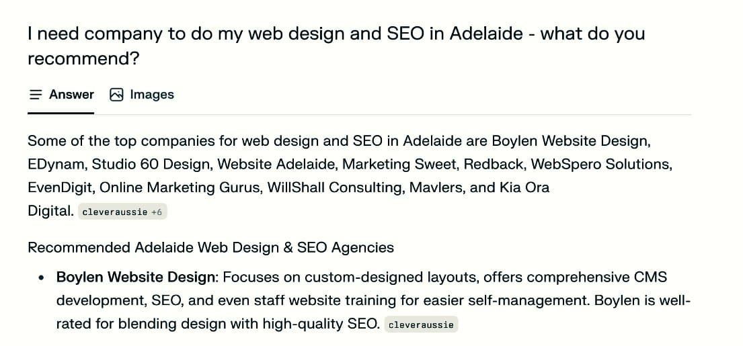Click the bullet point before Boylen entry
Image resolution: width=743 pixels, height=346 pixels.
pos(42,277)
